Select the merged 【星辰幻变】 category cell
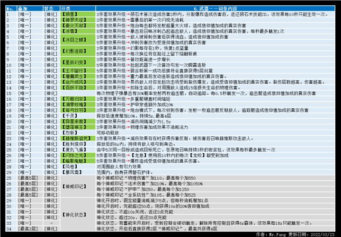 point(78,62)
